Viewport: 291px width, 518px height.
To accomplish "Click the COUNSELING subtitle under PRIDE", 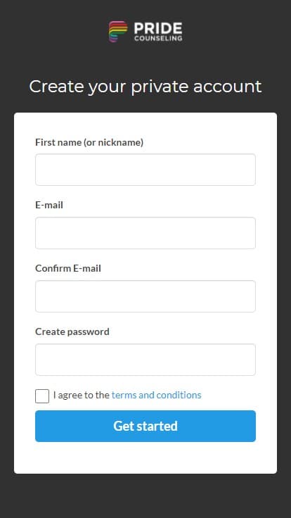I will tap(158, 38).
